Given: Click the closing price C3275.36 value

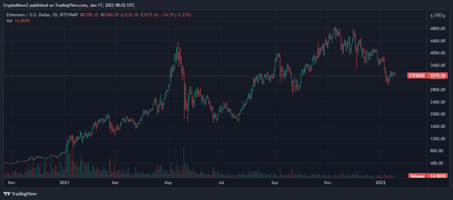Looking at the screenshot, I should point(150,15).
